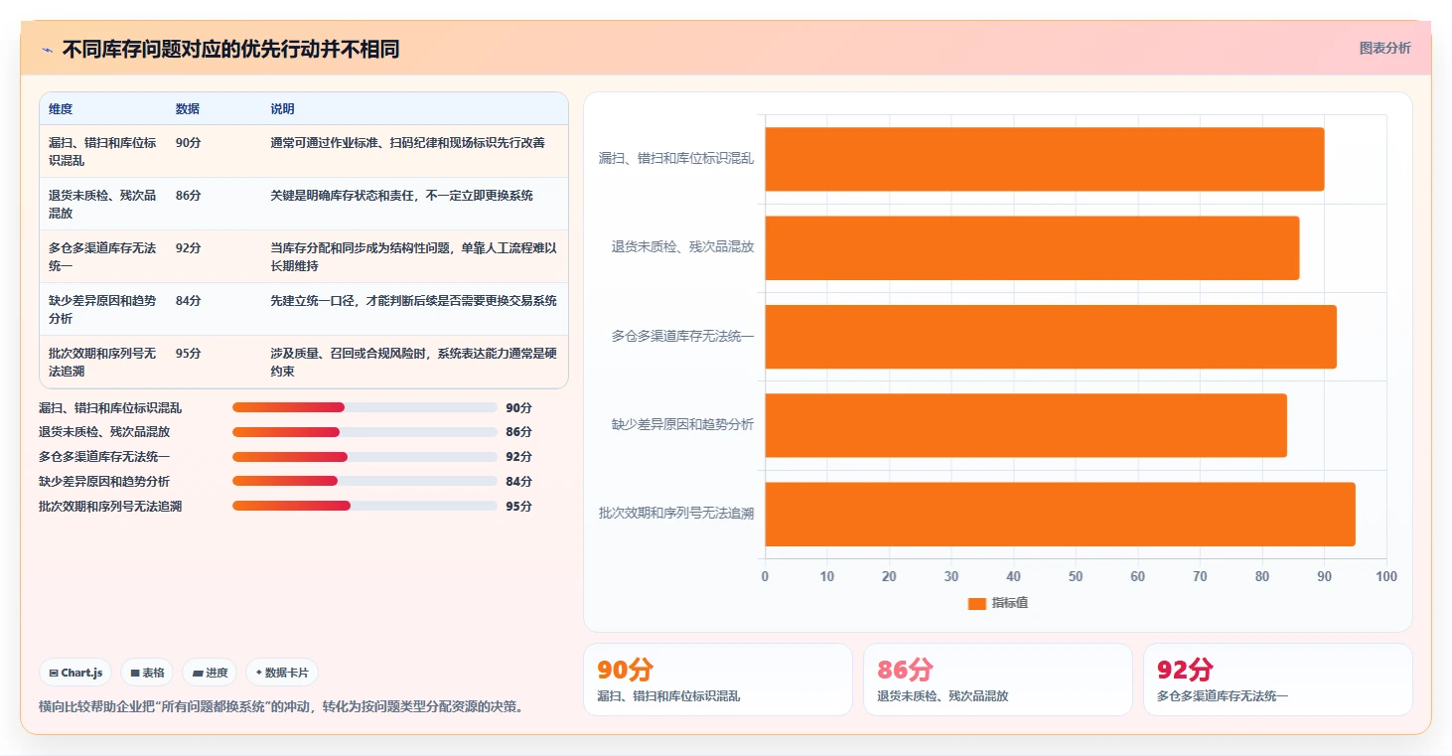Image resolution: width=1452 pixels, height=756 pixels.
Task: Click table dimension cell 缺少差异原因和趋势分析
Action: (103, 309)
